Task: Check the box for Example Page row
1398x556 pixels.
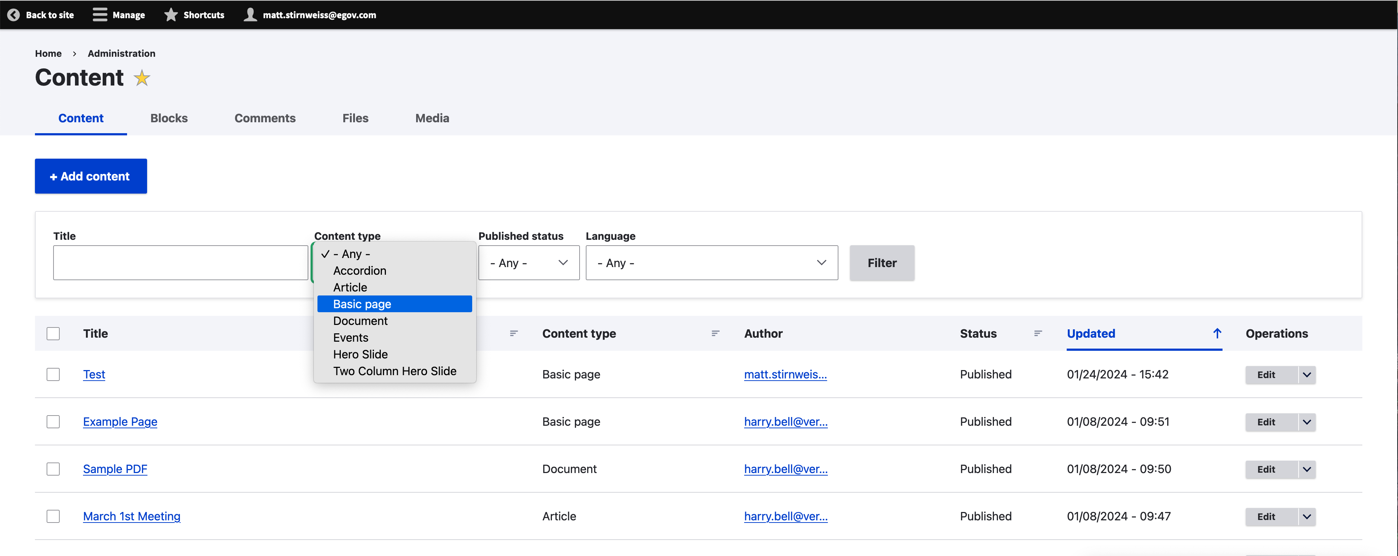Action: click(53, 421)
